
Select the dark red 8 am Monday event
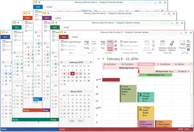[111, 80]
